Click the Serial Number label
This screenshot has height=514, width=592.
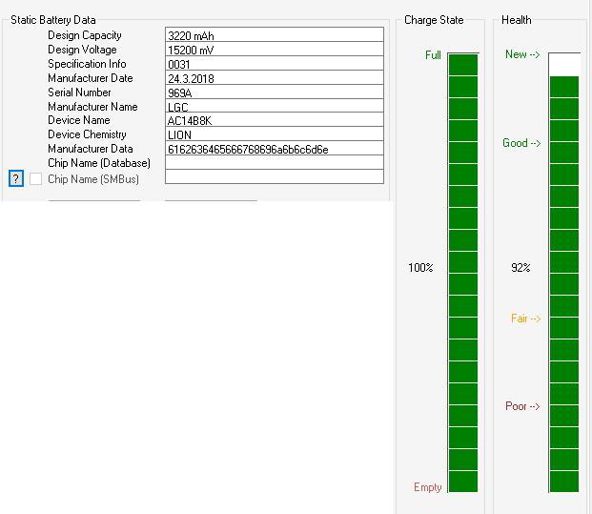pyautogui.click(x=79, y=93)
